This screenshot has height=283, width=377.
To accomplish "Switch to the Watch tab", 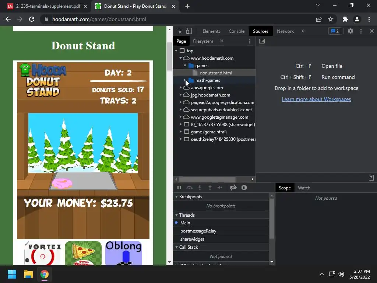I will 304,188.
